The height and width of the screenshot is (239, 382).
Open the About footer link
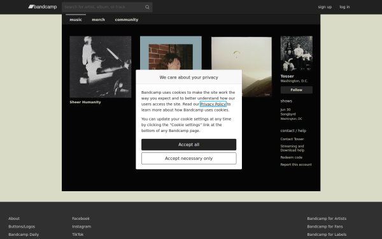(x=14, y=219)
